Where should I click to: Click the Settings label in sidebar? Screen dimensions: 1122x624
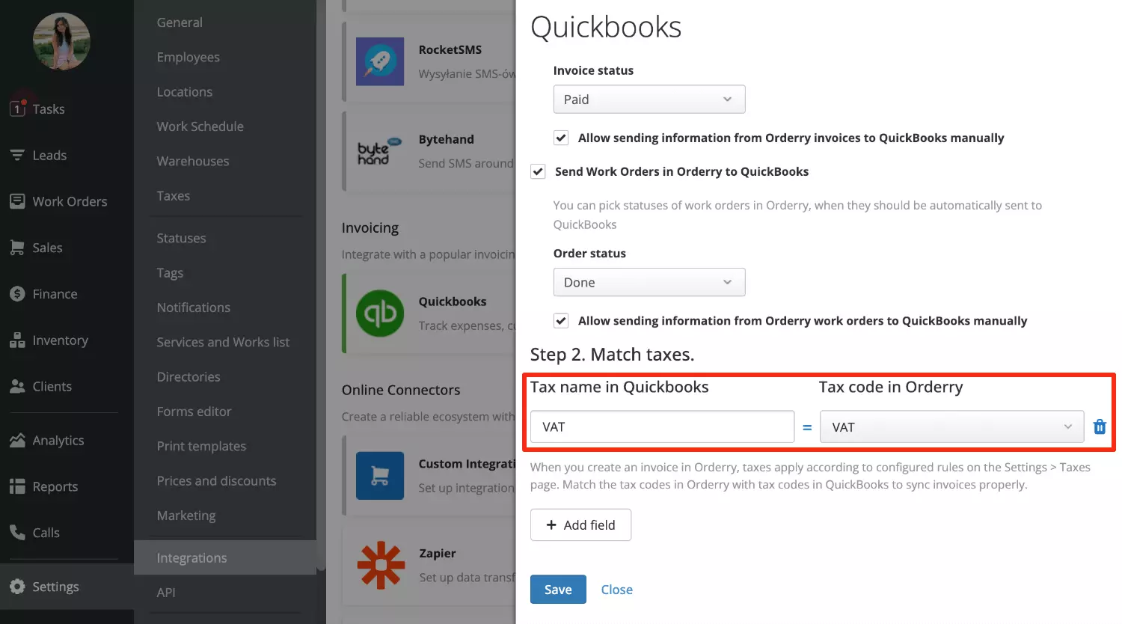tap(55, 587)
